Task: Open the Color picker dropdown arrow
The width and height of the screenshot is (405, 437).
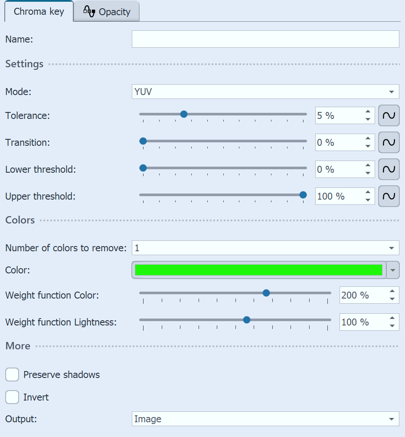Action: [x=393, y=270]
